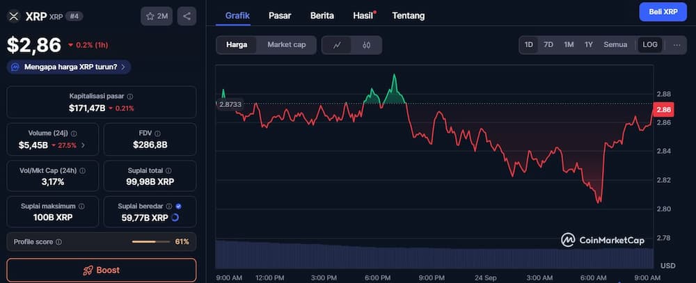Click info icon next to Suplai total

tap(168, 170)
